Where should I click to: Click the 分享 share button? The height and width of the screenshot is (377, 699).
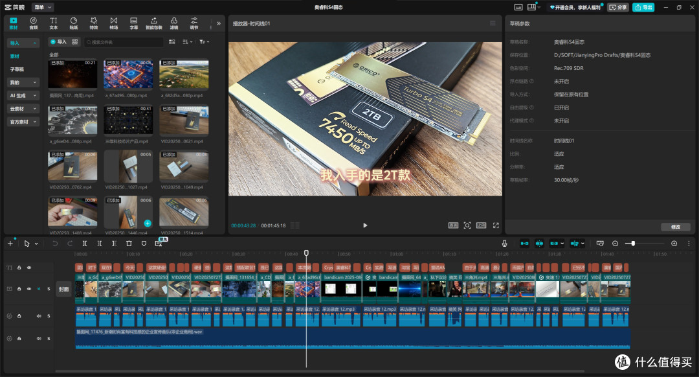tap(618, 7)
